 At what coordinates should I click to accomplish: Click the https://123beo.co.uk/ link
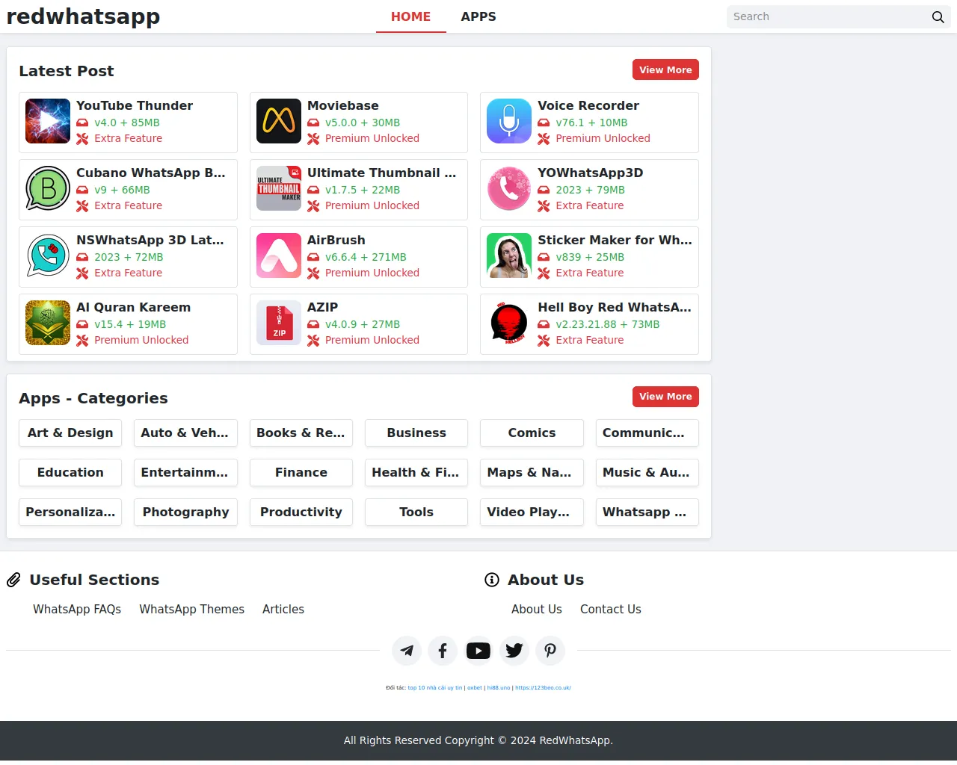pyautogui.click(x=543, y=688)
